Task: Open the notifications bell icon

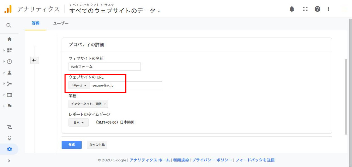Action: (292, 9)
